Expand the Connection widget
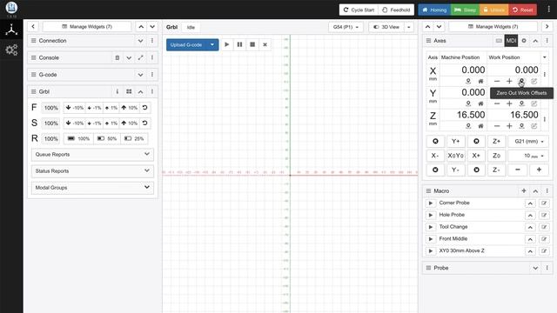 tap(140, 41)
